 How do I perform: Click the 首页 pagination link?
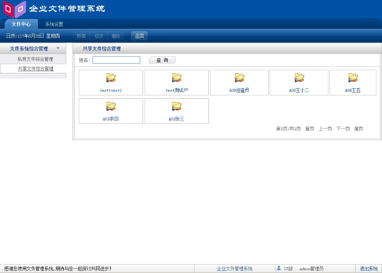coord(309,128)
